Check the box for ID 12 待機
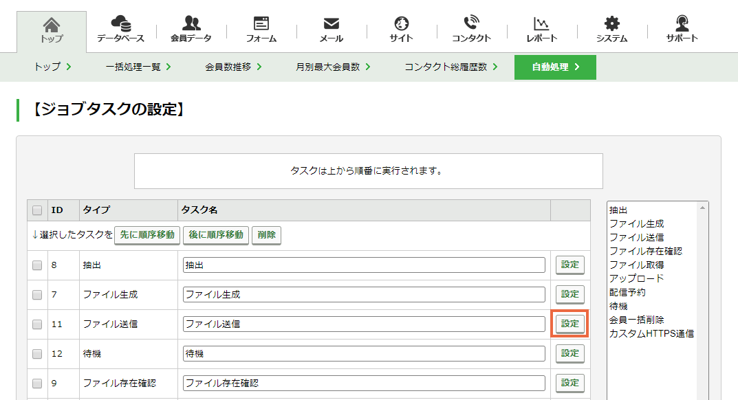 [x=37, y=354]
